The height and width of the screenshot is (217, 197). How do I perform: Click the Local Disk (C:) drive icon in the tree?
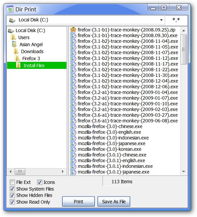pyautogui.click(x=11, y=30)
